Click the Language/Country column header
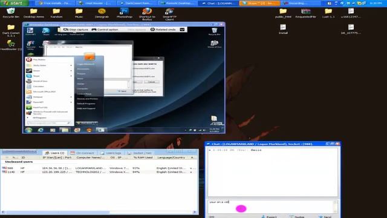 point(171,157)
